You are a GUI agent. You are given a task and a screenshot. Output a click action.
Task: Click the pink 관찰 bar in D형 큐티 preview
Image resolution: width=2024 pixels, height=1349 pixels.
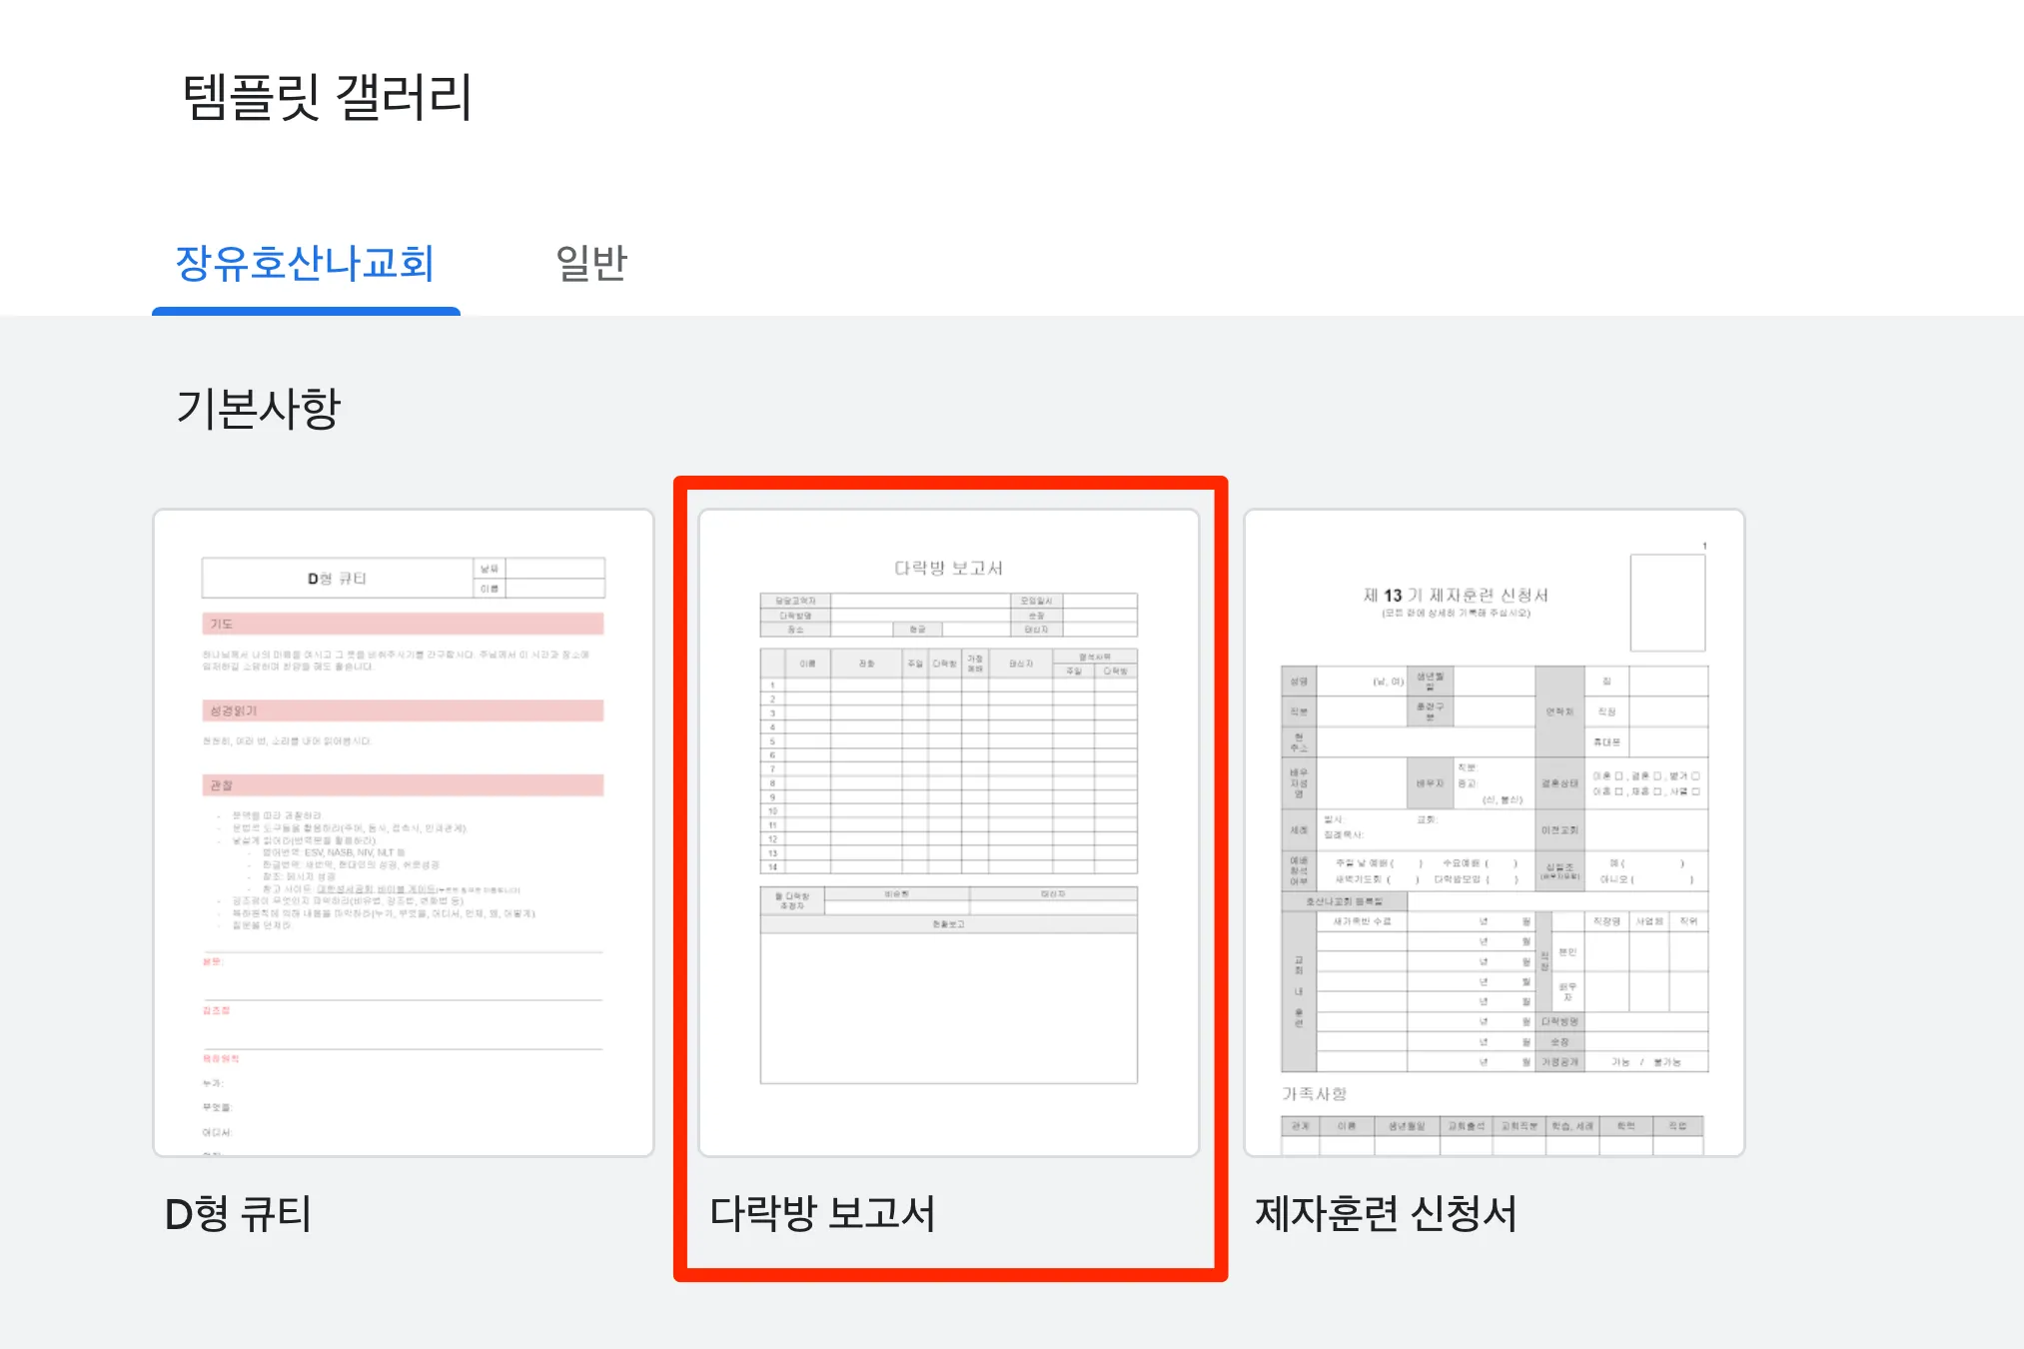(403, 785)
